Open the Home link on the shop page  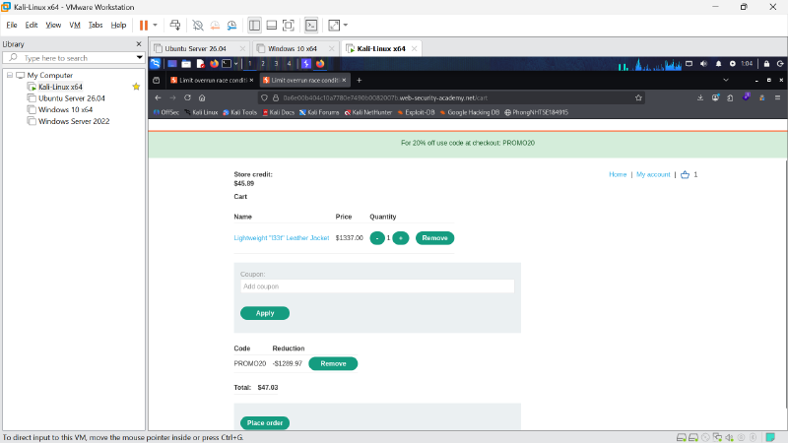click(x=618, y=175)
